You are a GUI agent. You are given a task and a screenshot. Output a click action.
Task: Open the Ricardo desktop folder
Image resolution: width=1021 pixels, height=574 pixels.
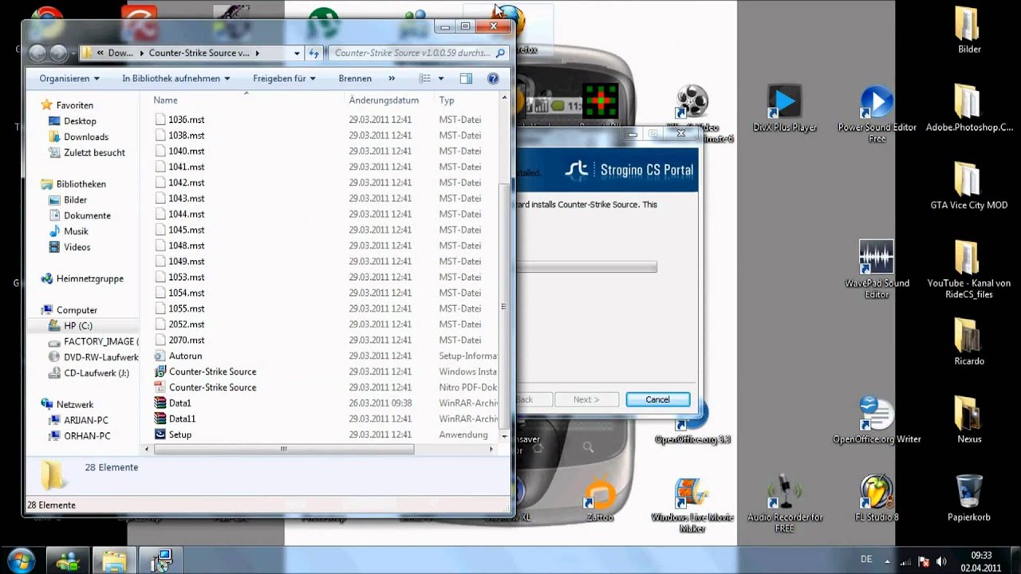point(968,342)
